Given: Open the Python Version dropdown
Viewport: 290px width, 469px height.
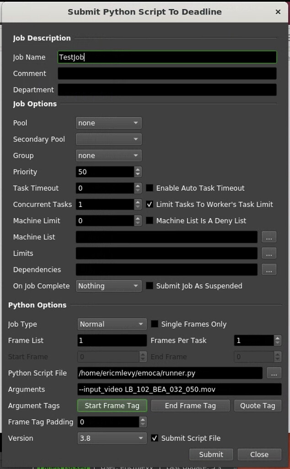Looking at the screenshot, I should point(112,438).
